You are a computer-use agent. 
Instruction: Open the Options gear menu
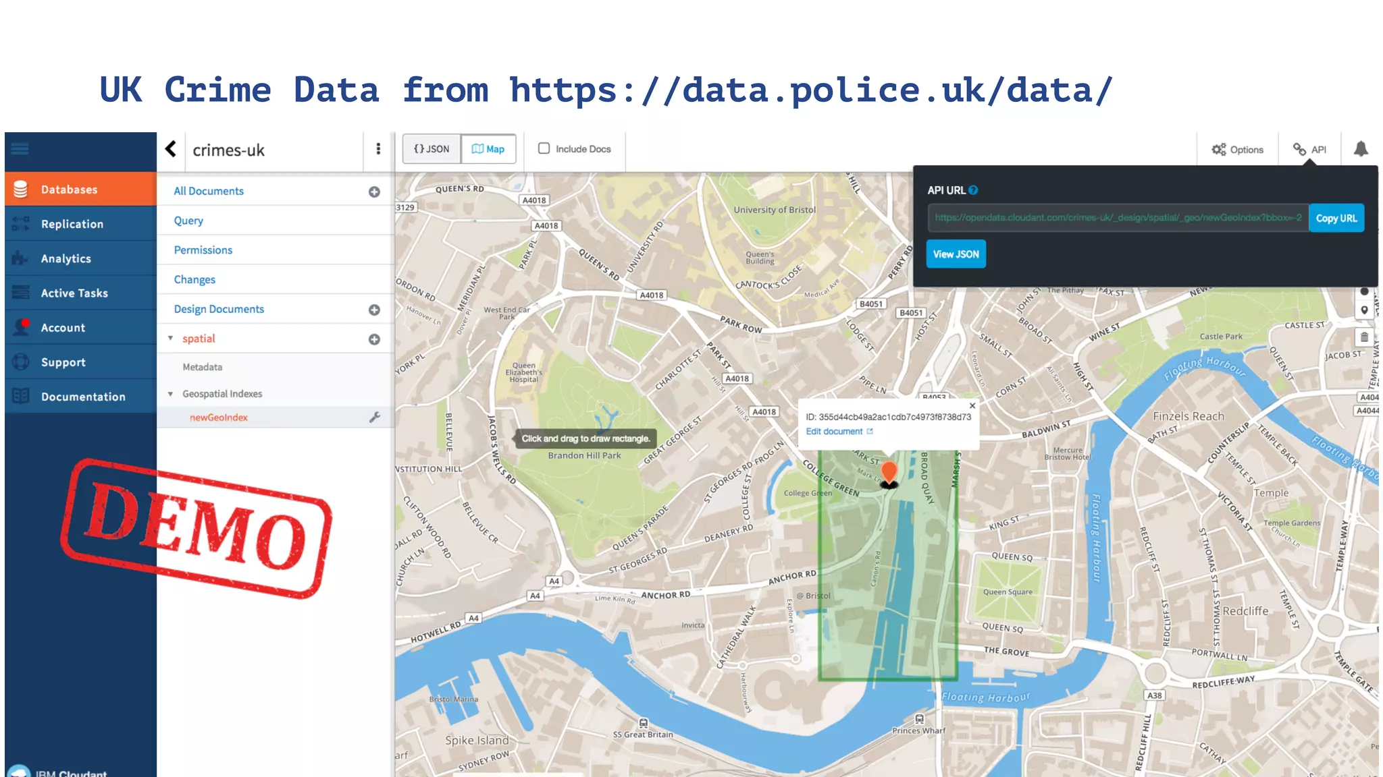(x=1237, y=150)
